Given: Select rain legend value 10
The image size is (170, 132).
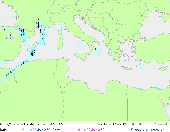Looking at the screenshot, I should (x=30, y=130).
